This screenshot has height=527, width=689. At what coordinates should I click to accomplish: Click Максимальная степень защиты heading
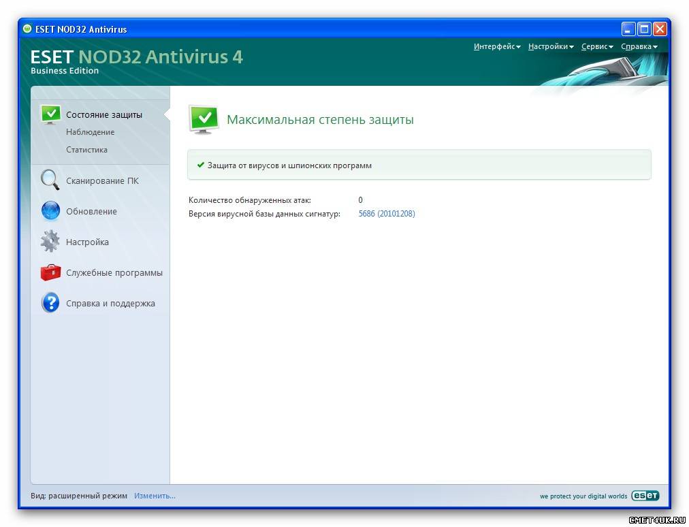tap(321, 120)
